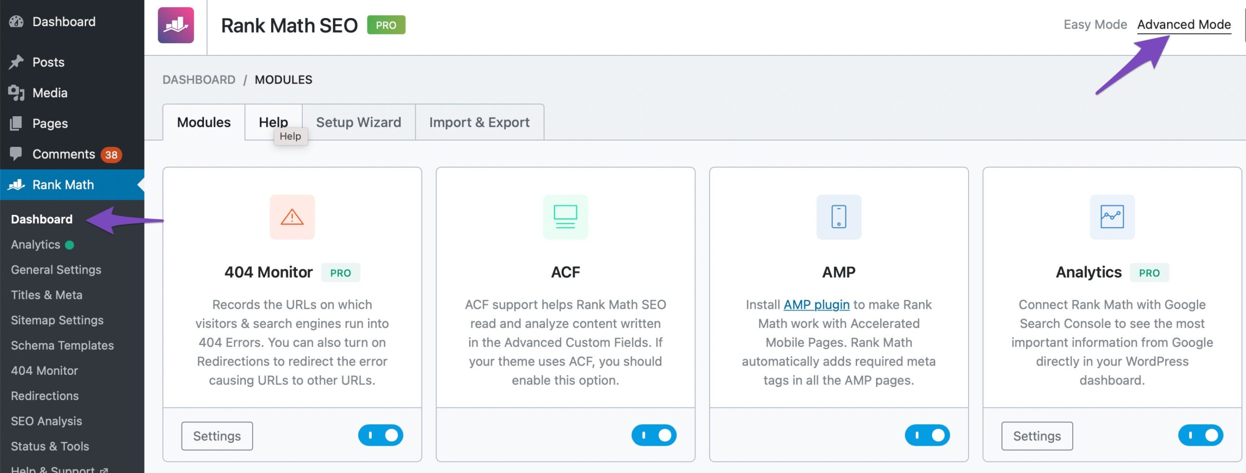Open the Pages menu
Screen dimensions: 1246x473
(x=72, y=123)
